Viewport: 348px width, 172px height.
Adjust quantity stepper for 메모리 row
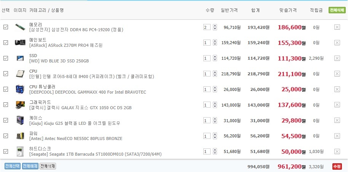point(215,27)
